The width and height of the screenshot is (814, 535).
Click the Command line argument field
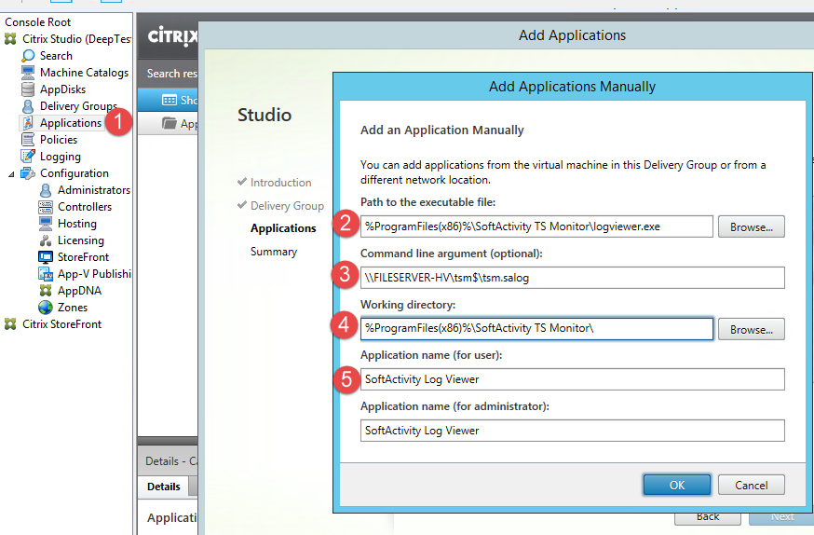pyautogui.click(x=572, y=278)
